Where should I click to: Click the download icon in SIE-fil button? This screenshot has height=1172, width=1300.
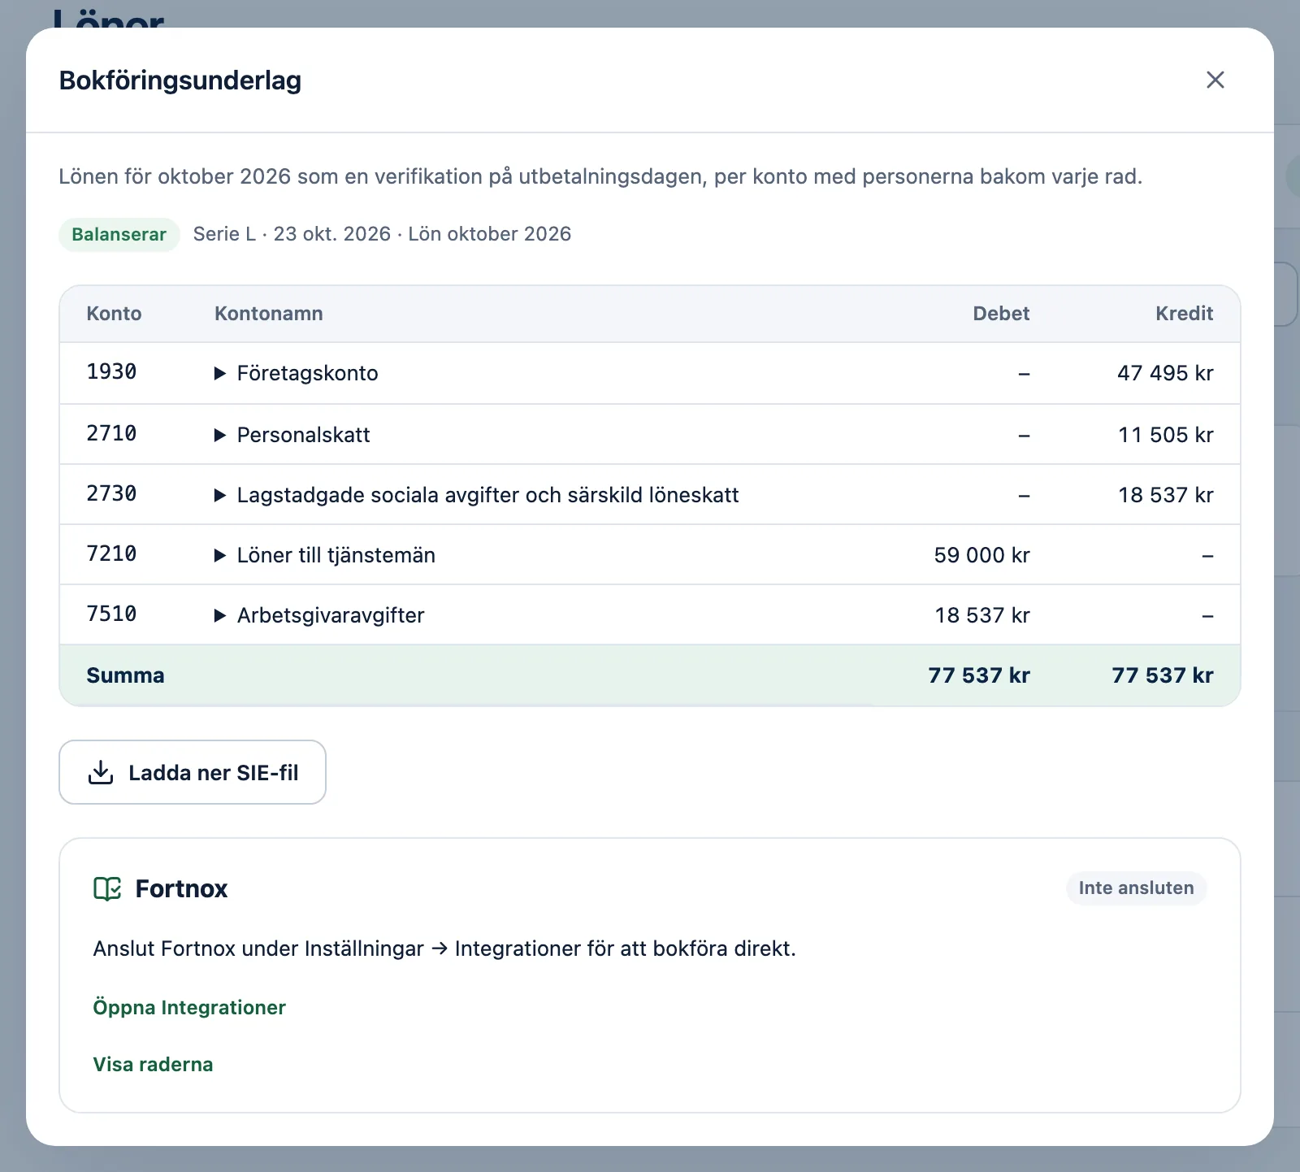[x=101, y=772]
